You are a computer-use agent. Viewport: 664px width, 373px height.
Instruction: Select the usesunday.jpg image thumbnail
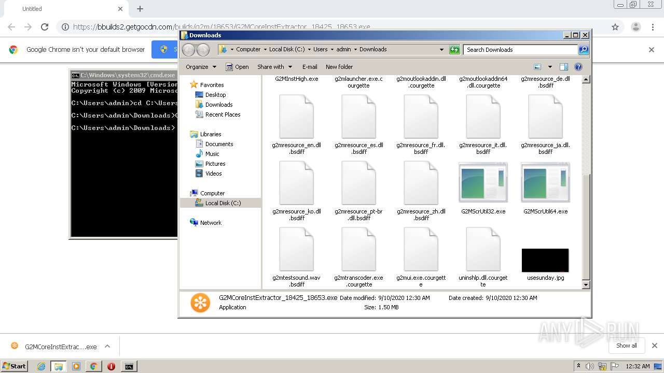[545, 260]
